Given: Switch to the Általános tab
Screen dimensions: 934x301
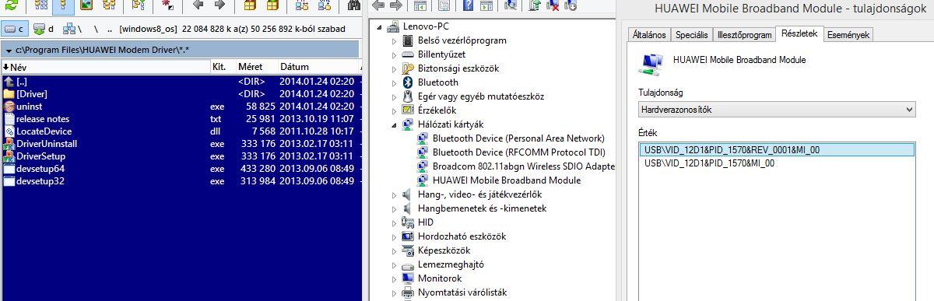Looking at the screenshot, I should click(x=649, y=35).
